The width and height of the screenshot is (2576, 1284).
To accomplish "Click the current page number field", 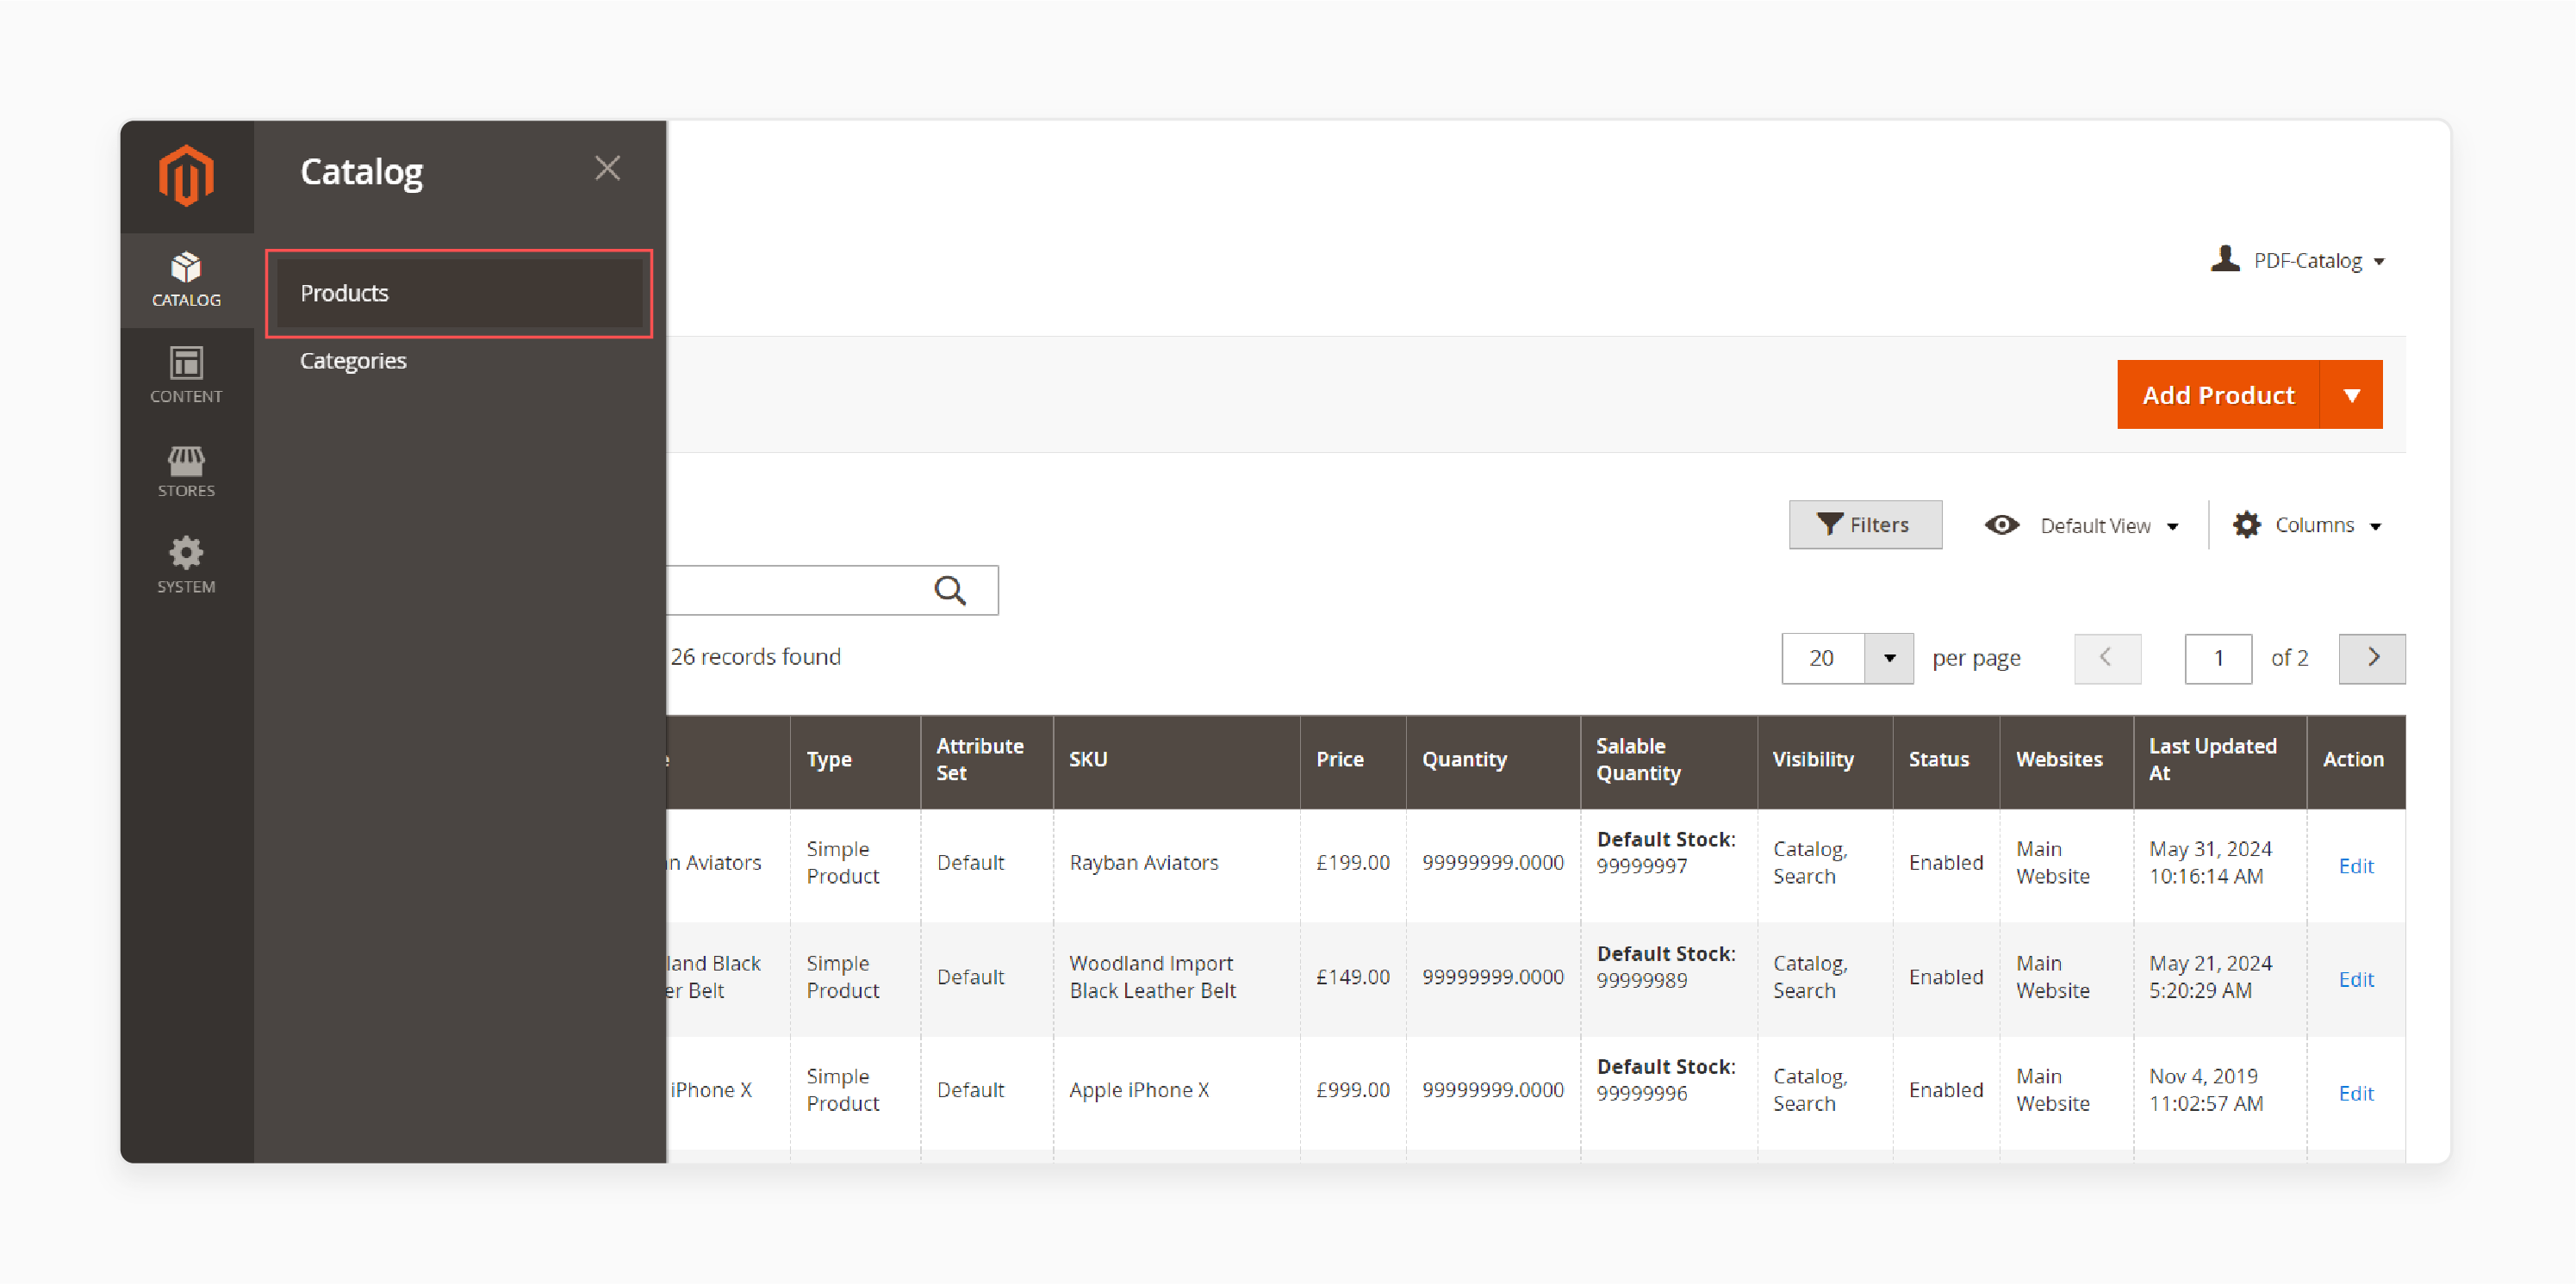I will coord(2218,659).
